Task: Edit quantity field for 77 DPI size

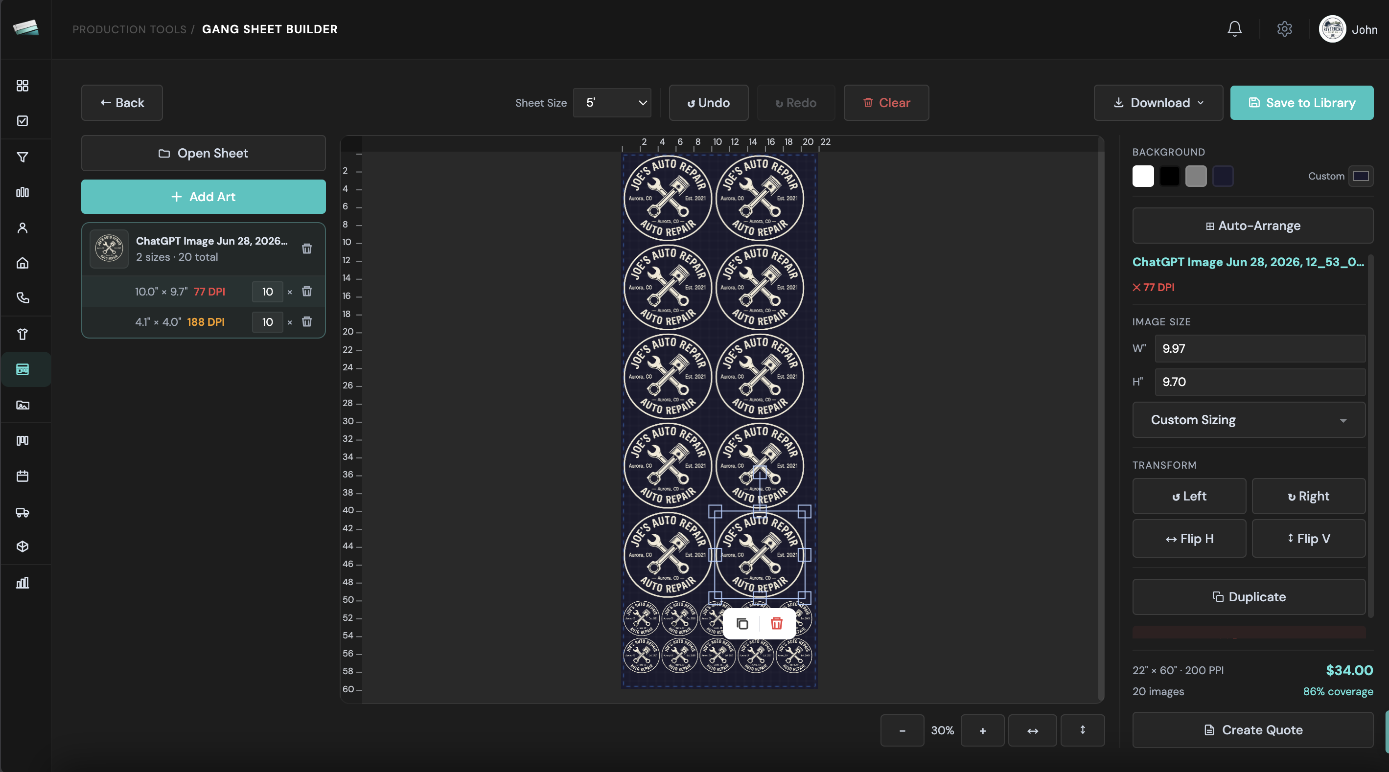Action: [x=267, y=292]
